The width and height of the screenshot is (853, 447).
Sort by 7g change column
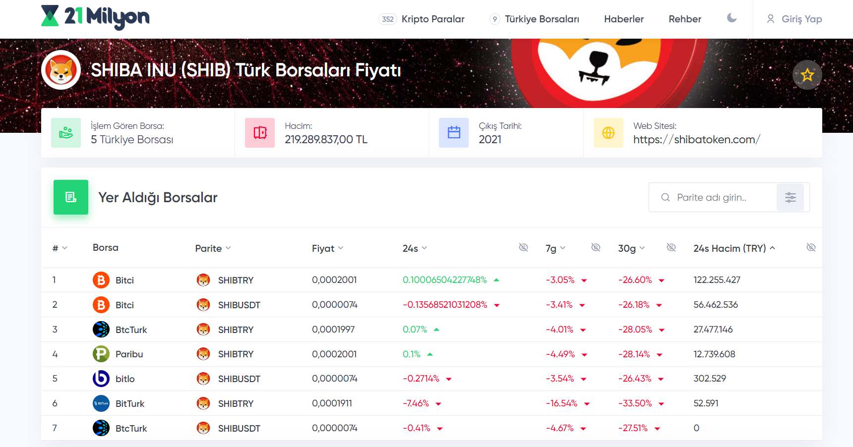[555, 248]
